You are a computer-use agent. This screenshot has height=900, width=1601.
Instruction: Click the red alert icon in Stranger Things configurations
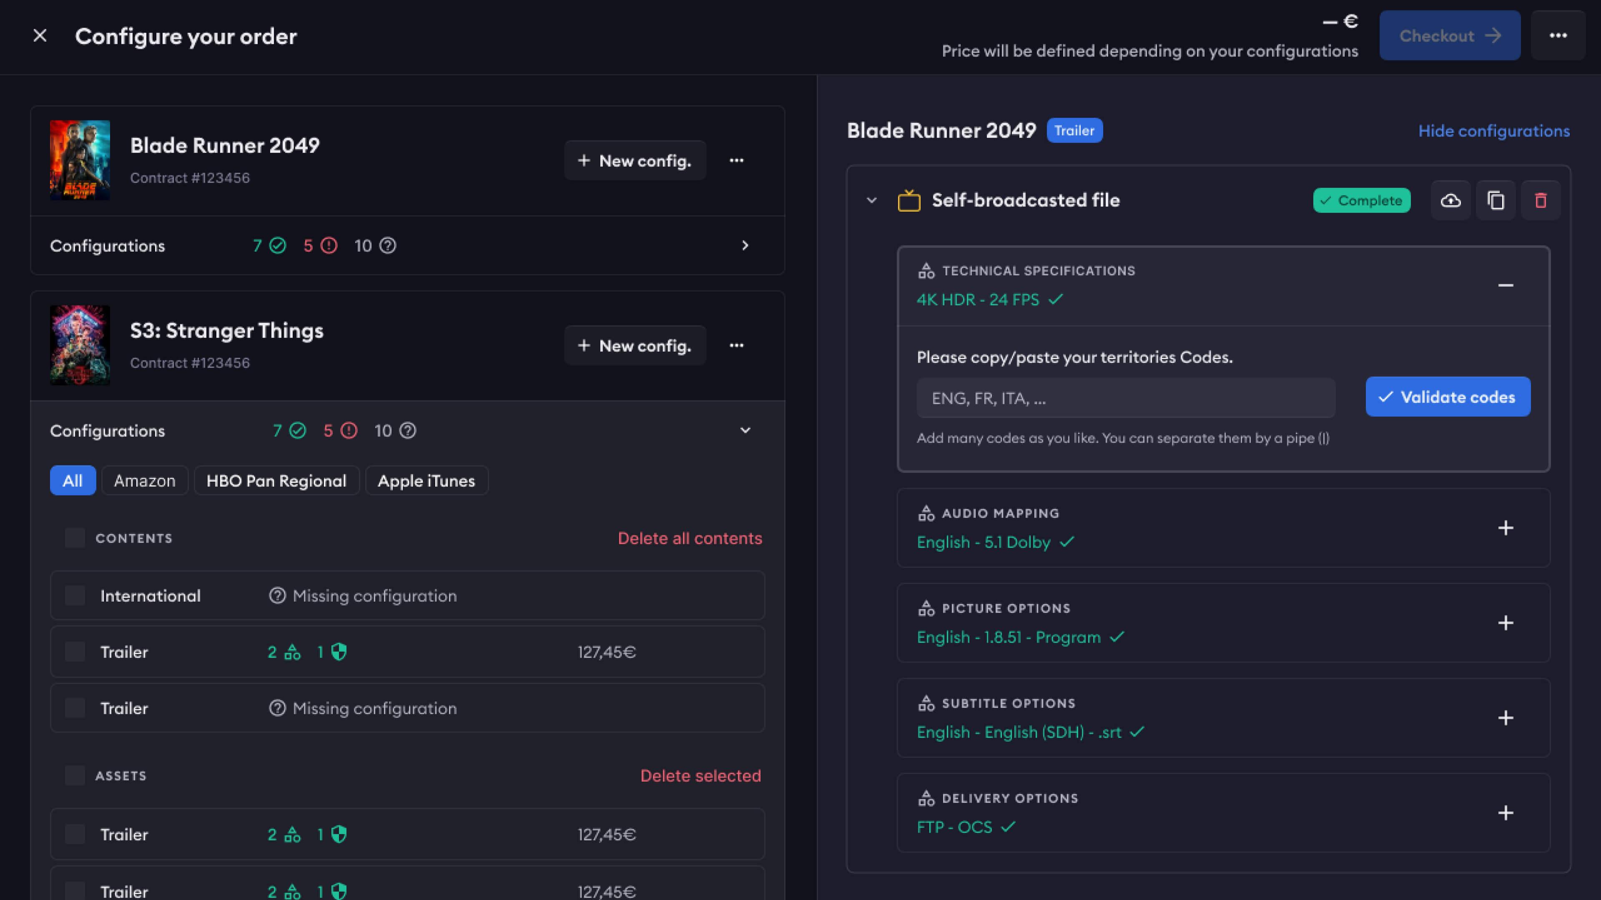pos(349,430)
